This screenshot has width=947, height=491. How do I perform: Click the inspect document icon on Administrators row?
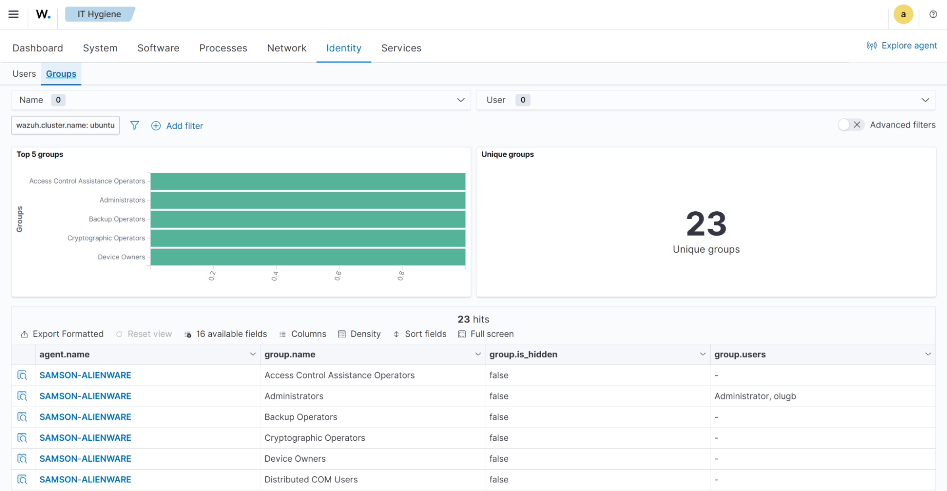(22, 396)
